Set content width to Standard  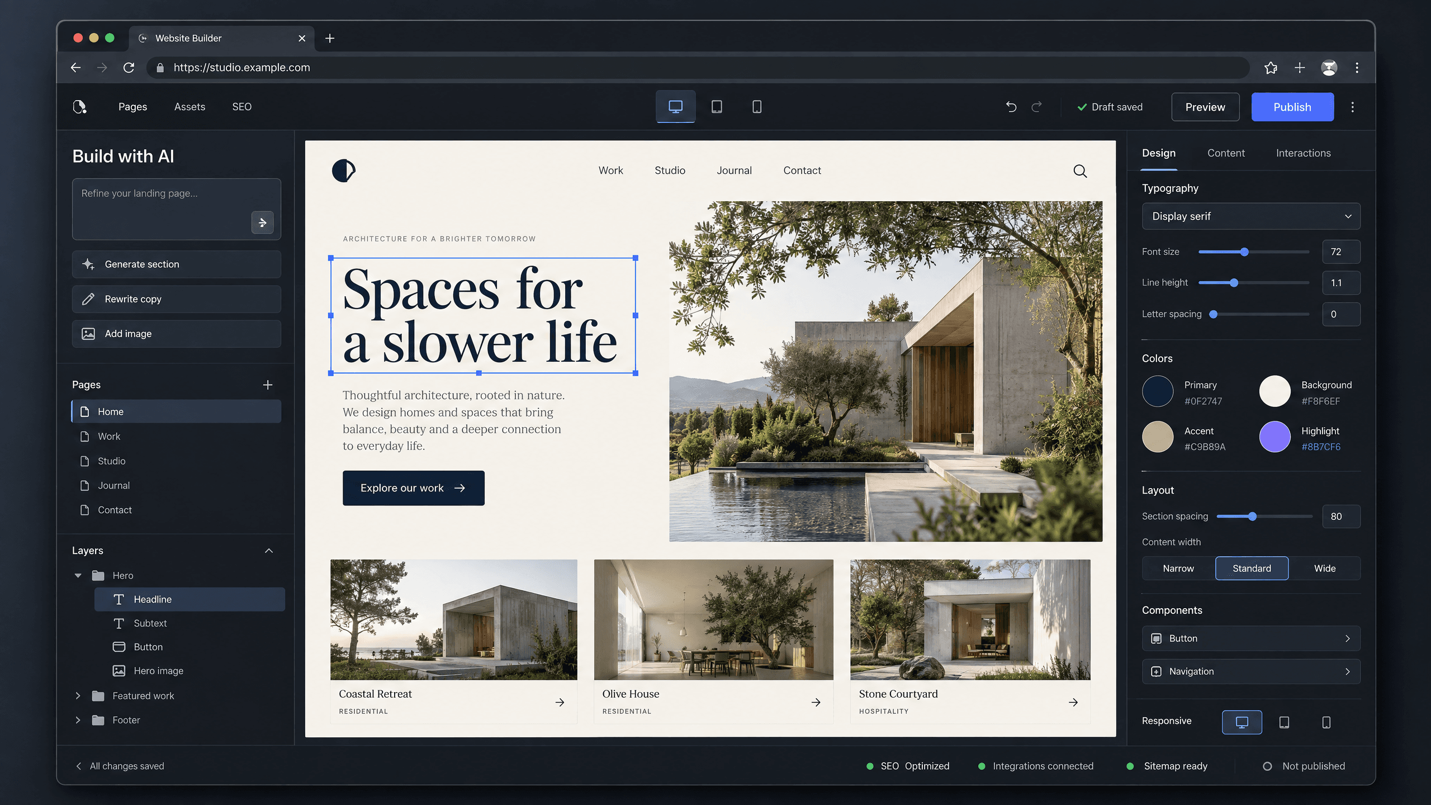point(1252,568)
